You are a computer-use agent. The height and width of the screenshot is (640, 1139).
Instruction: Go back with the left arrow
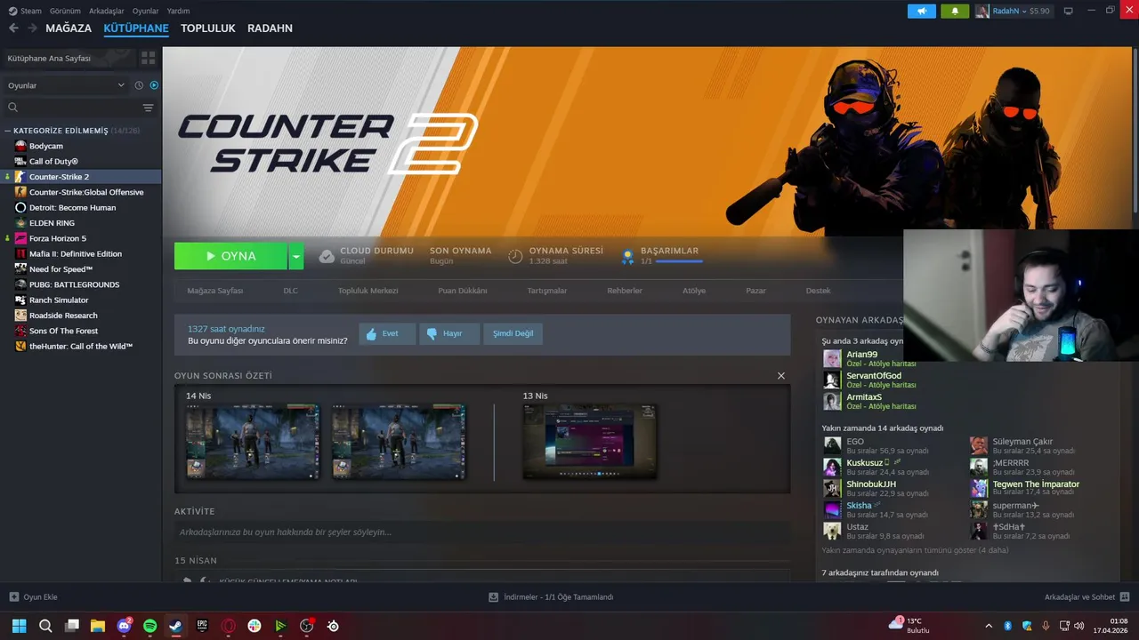coord(13,28)
